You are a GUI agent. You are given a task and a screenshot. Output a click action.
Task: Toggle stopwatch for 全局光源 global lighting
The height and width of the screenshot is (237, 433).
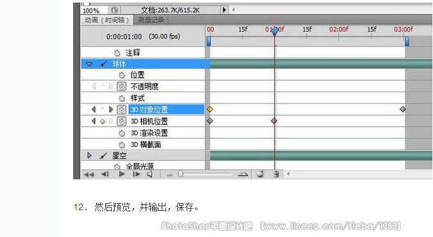pos(117,167)
